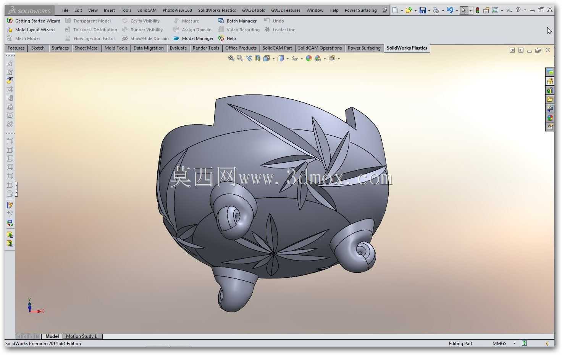Toggle Transparent Model display
The width and height of the screenshot is (562, 355).
[x=88, y=21]
